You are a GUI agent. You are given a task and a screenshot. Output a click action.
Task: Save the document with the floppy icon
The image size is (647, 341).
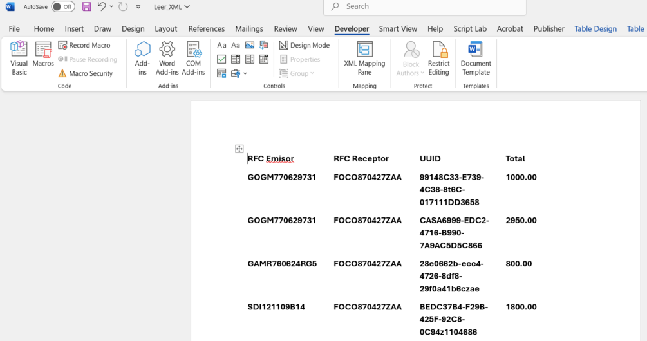click(86, 6)
